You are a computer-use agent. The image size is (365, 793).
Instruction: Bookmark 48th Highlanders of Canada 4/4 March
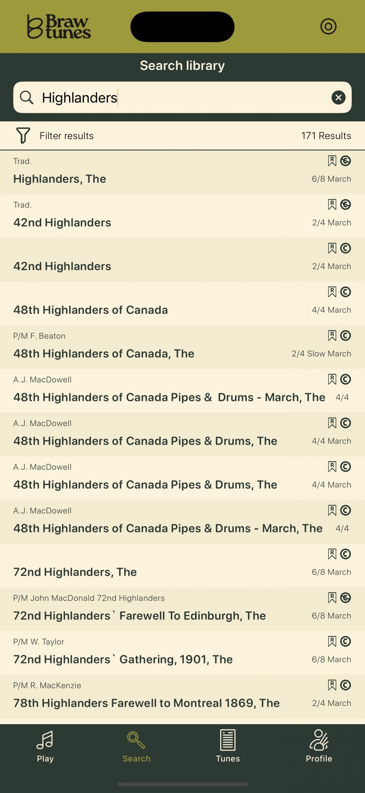click(x=332, y=292)
